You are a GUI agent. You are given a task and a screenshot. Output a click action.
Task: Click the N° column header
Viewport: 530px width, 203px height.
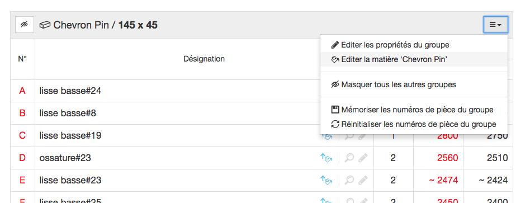(22, 59)
